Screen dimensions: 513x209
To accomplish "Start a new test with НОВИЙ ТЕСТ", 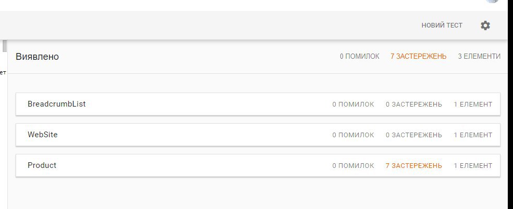I will [442, 25].
